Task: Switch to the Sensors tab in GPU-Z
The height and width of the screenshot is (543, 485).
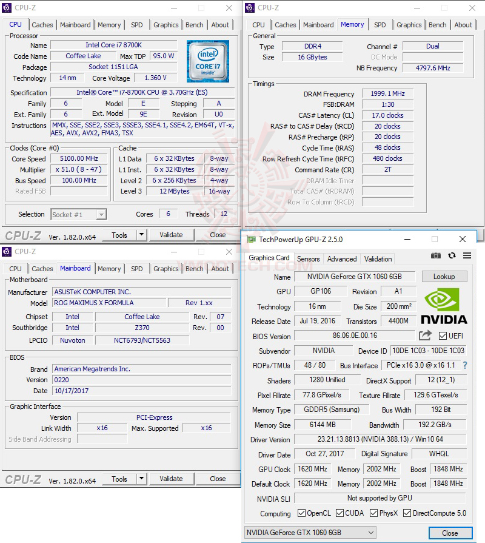Action: 308,259
